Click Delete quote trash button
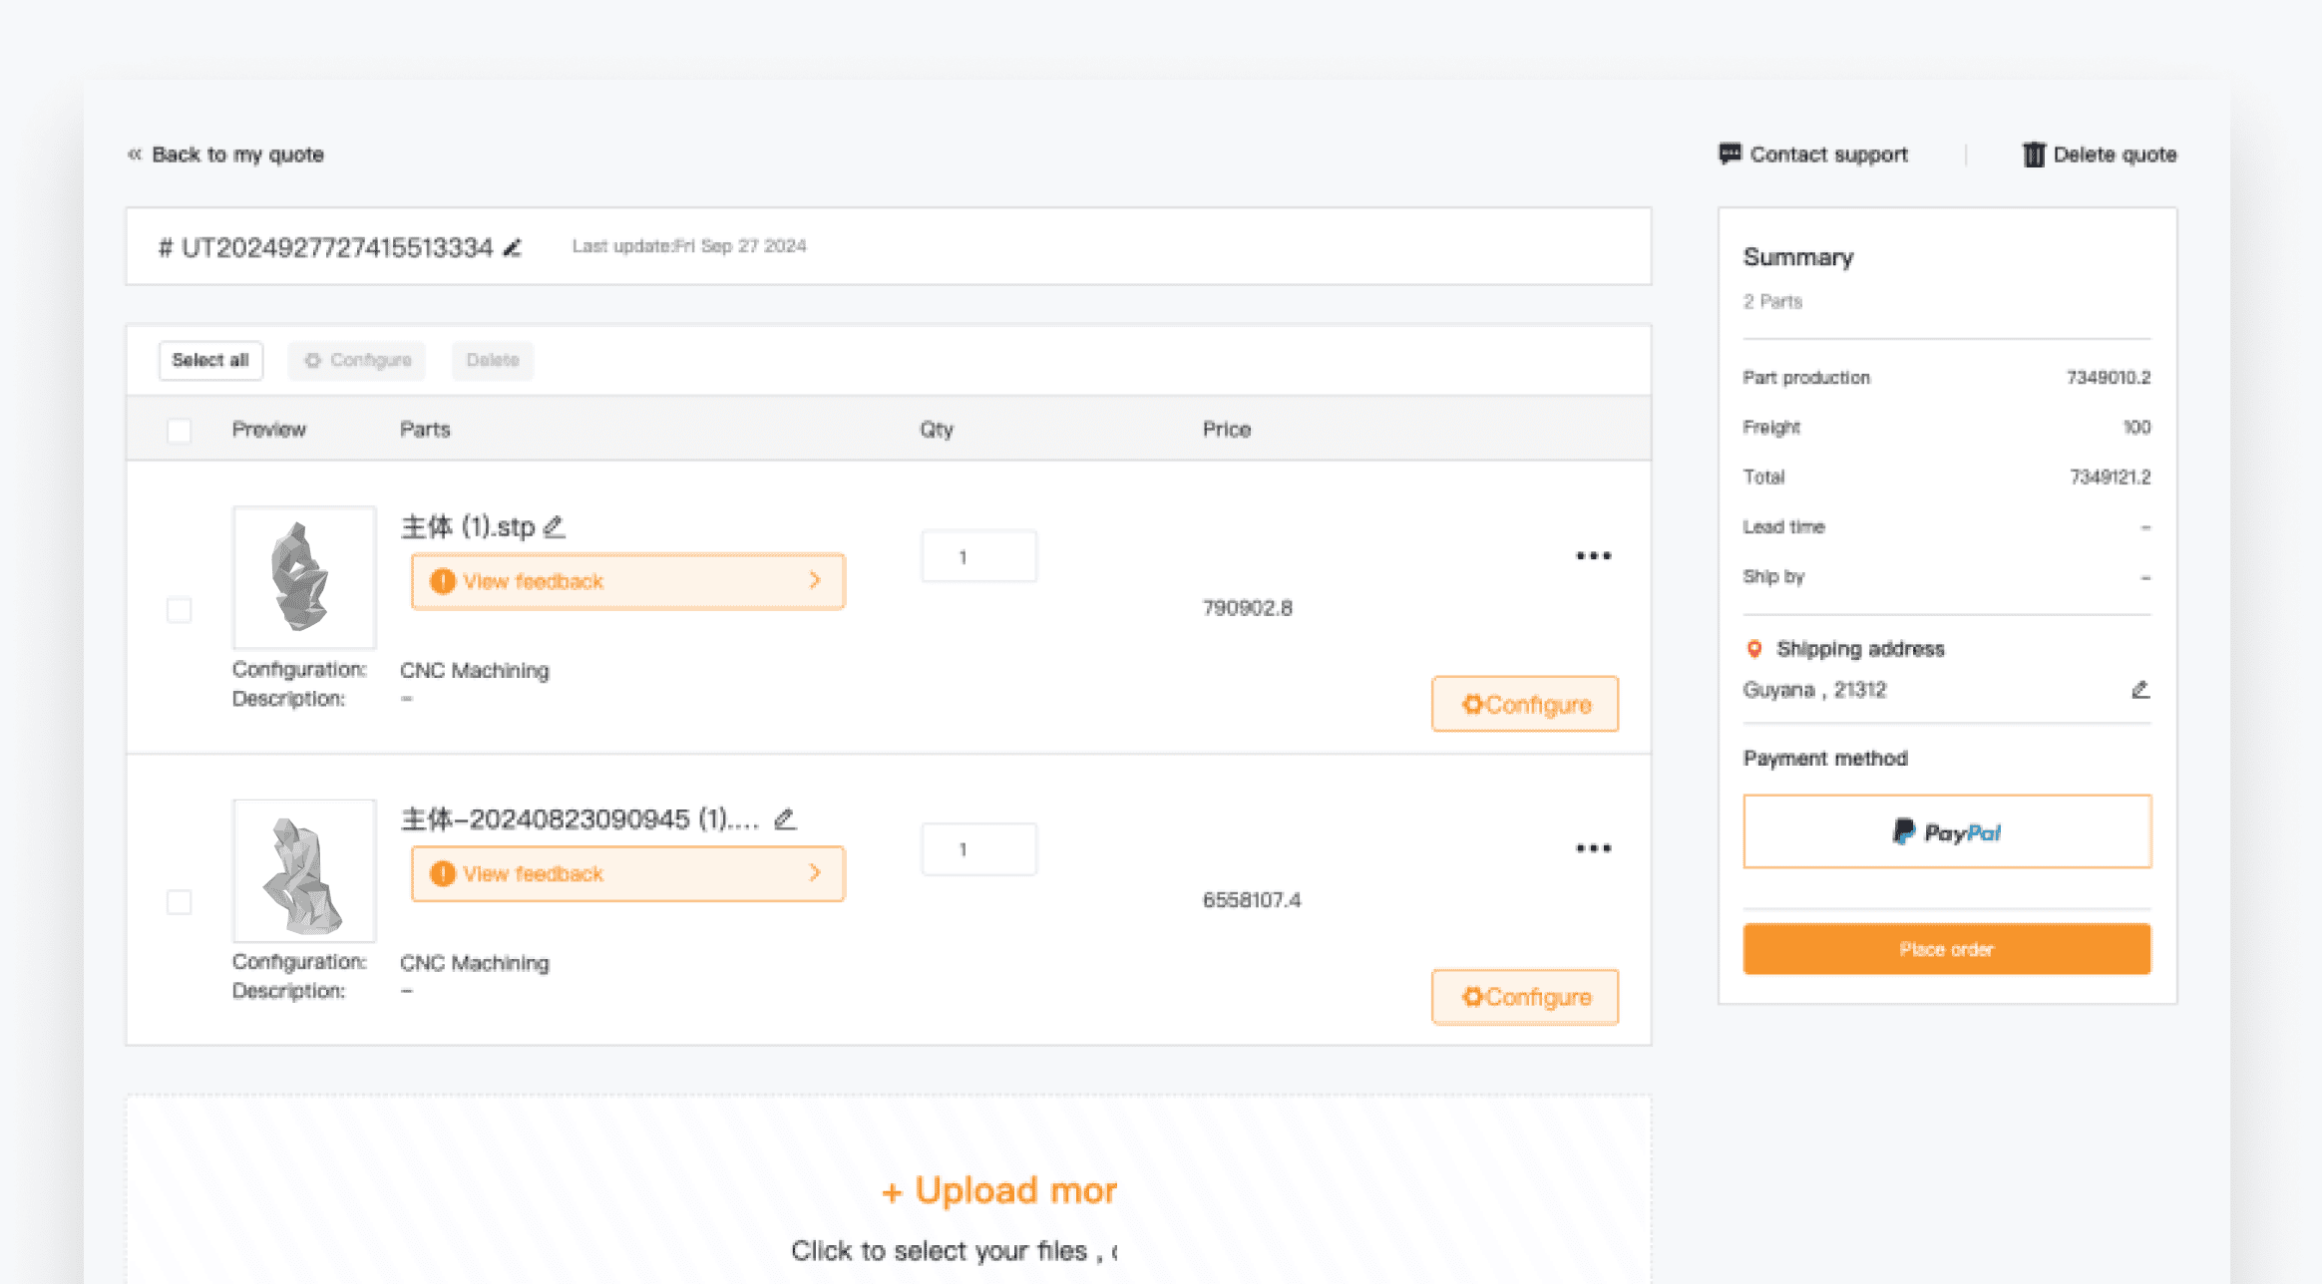This screenshot has width=2322, height=1284. (x=2100, y=155)
